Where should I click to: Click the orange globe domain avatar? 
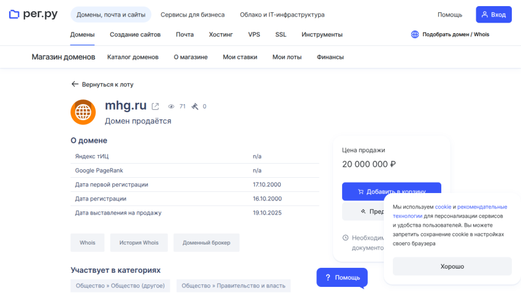pos(83,112)
